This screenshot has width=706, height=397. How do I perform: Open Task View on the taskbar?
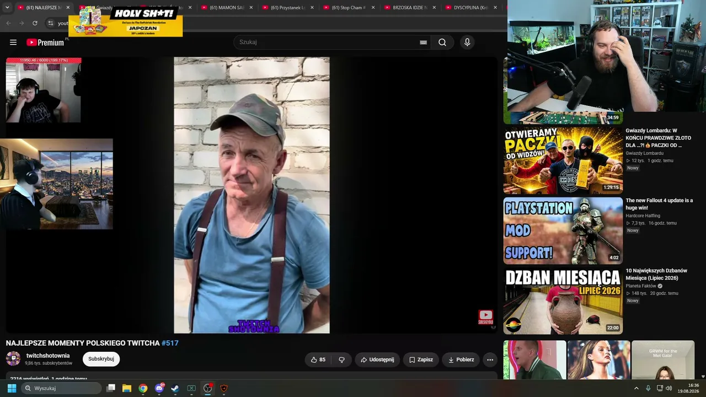pyautogui.click(x=111, y=388)
